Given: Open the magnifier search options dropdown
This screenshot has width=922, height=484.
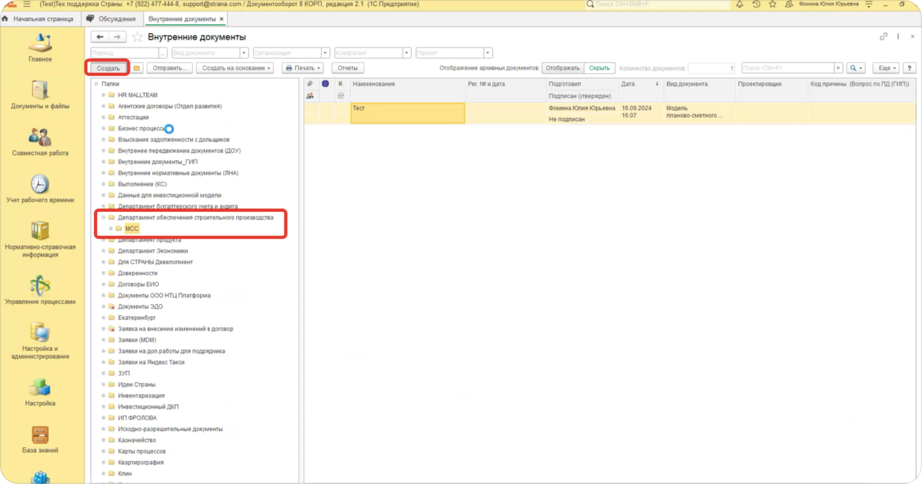Looking at the screenshot, I should [856, 68].
